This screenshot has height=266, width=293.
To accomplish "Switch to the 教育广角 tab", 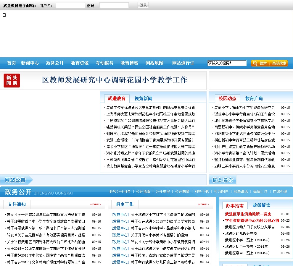I will pos(254,98).
